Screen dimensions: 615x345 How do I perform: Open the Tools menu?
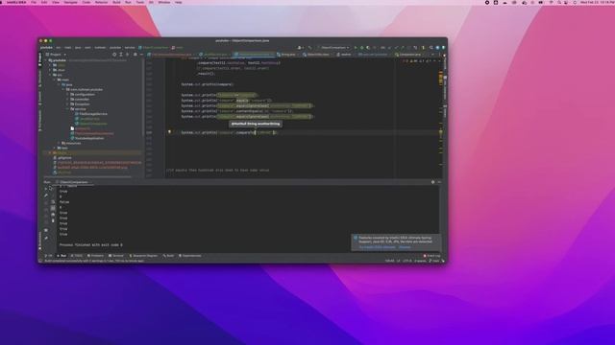coord(140,2)
